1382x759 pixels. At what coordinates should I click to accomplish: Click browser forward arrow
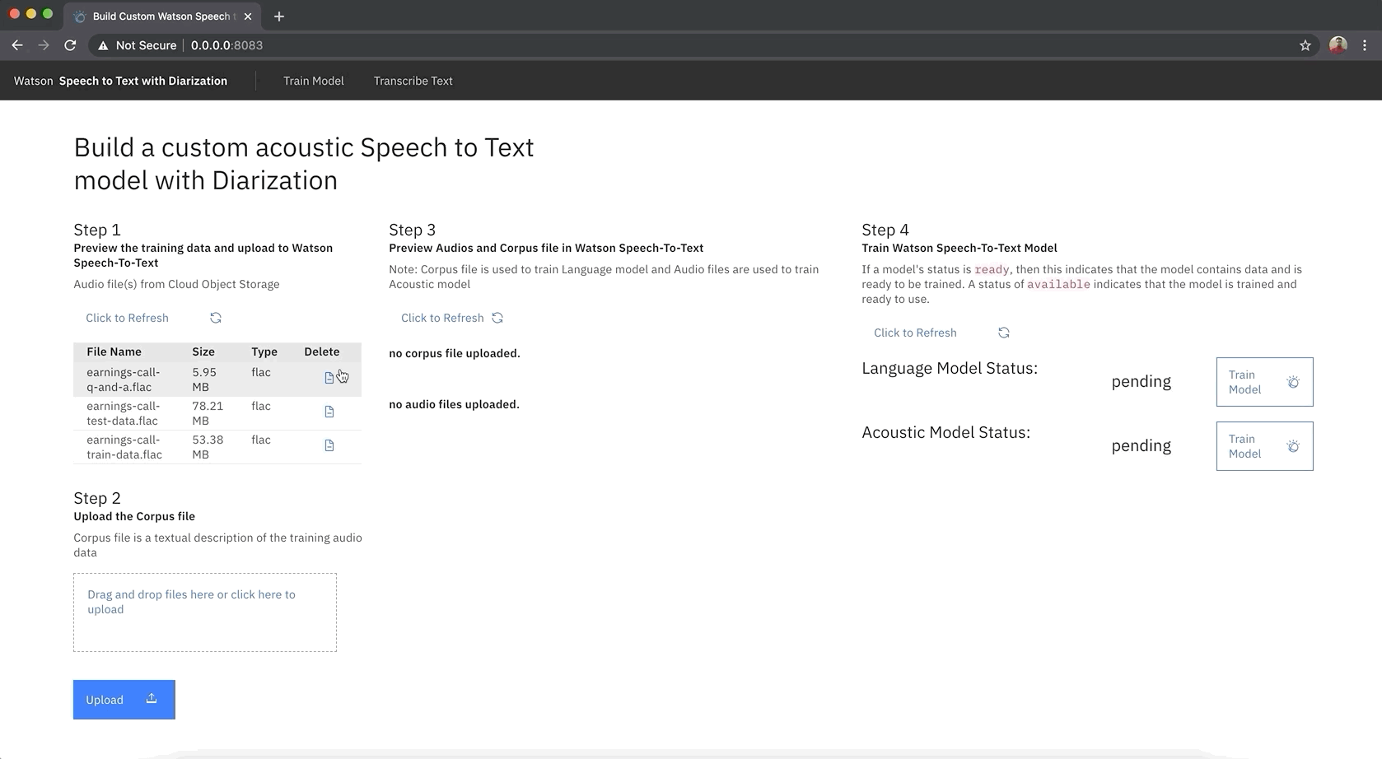pyautogui.click(x=44, y=45)
